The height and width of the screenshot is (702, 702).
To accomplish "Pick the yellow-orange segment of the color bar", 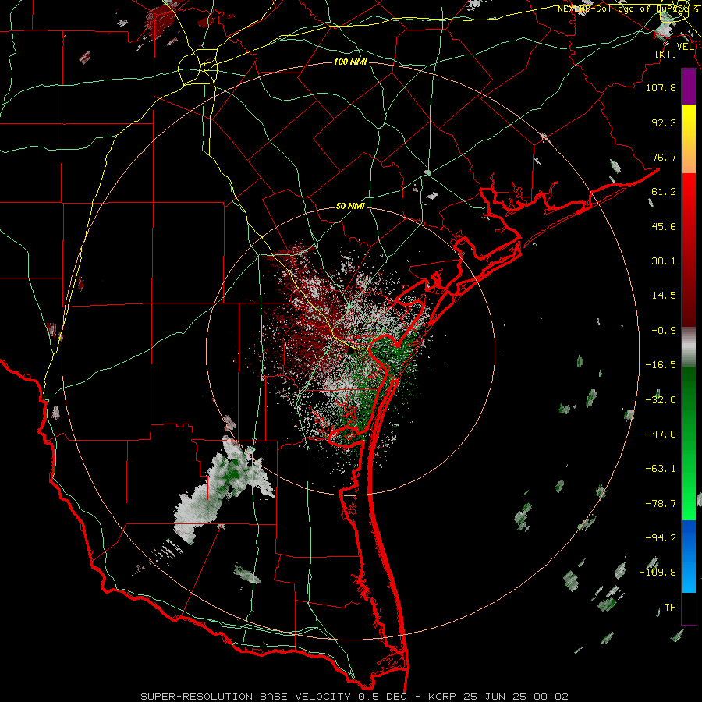I will (689, 139).
